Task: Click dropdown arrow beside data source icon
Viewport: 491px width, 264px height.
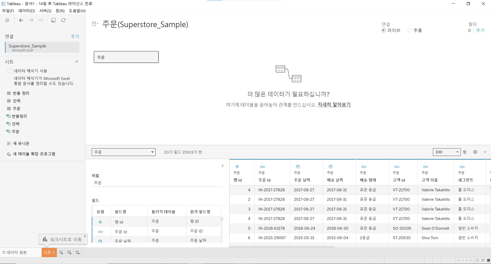Action: (98, 24)
